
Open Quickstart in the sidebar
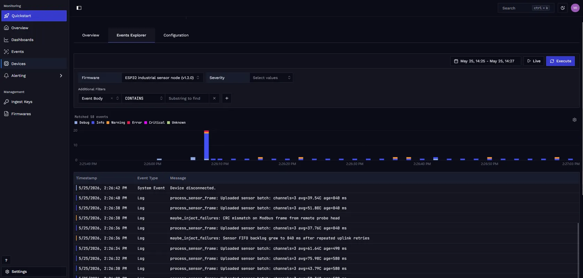click(34, 16)
